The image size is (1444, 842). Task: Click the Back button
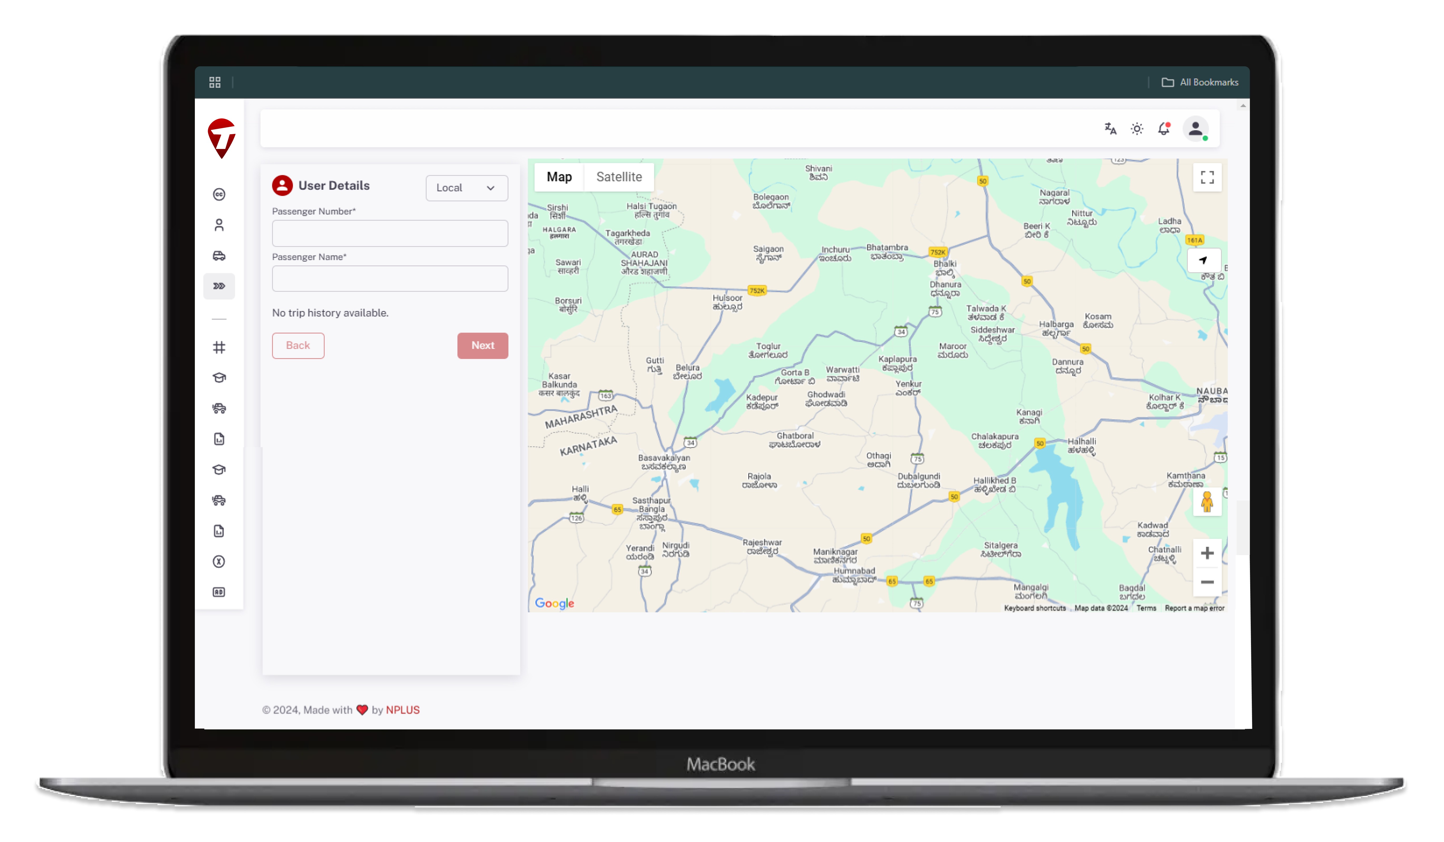(x=298, y=345)
